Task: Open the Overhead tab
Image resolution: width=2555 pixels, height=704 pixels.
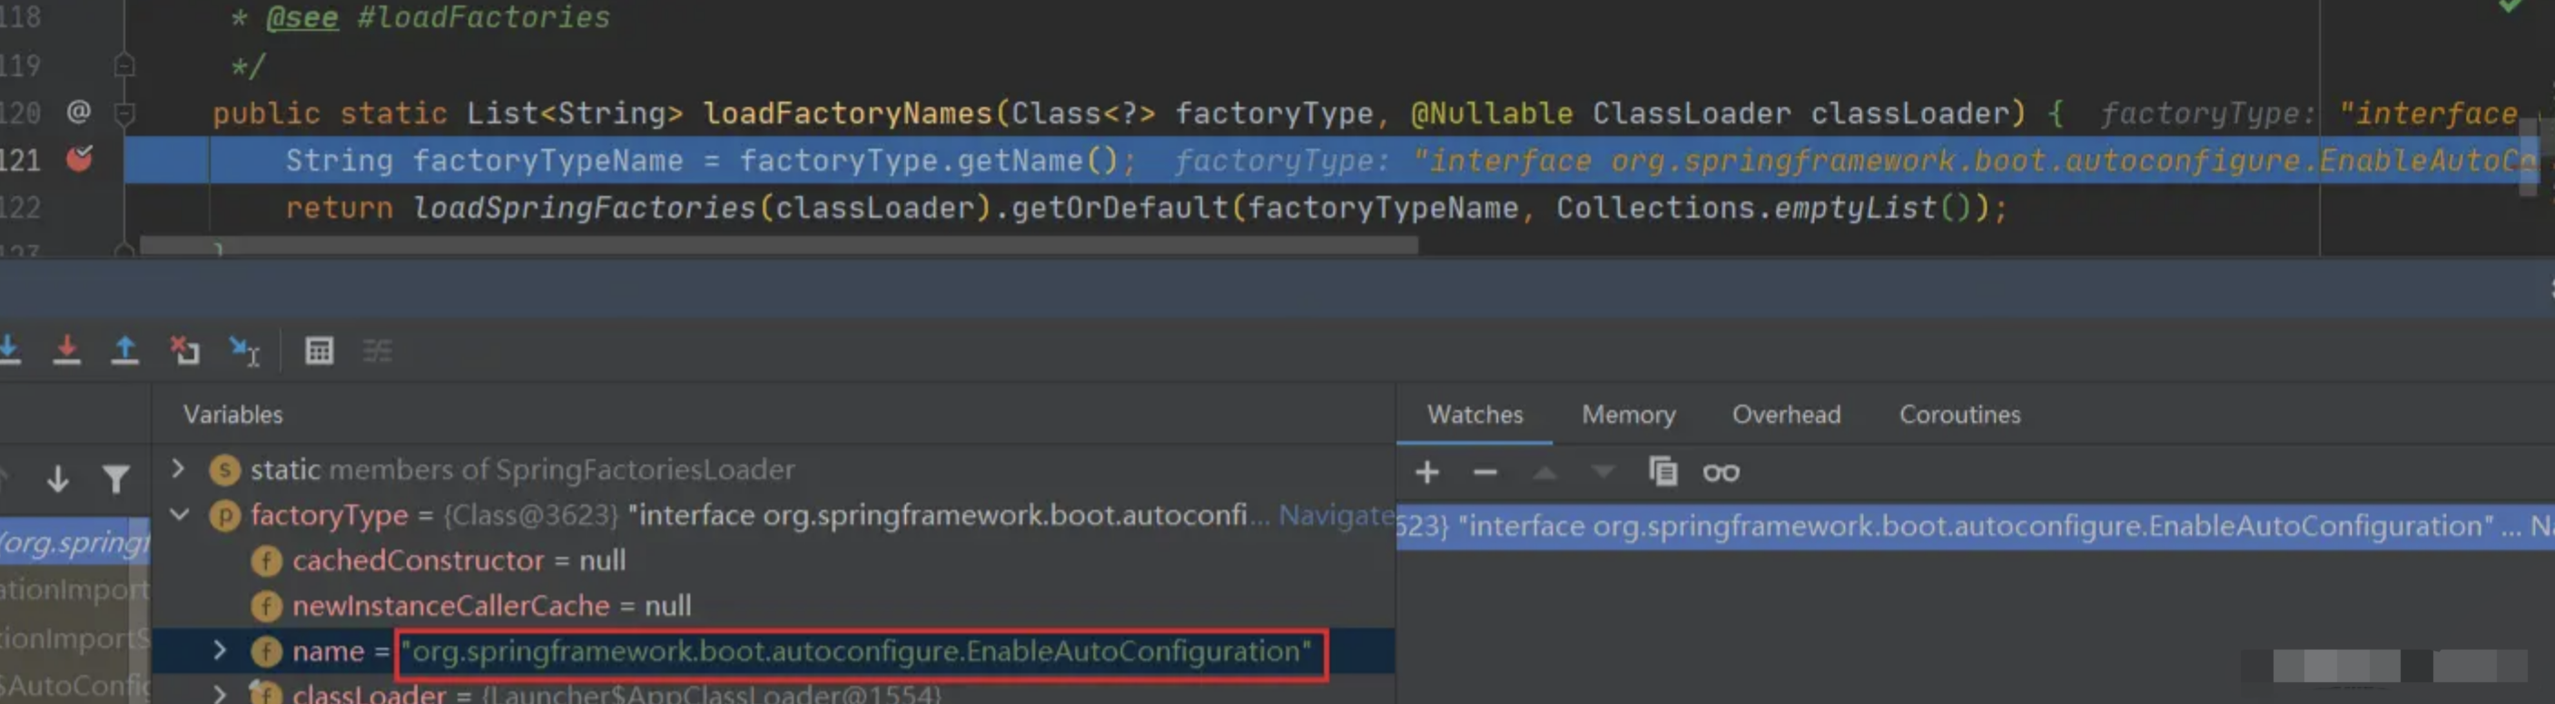Action: click(x=1786, y=415)
